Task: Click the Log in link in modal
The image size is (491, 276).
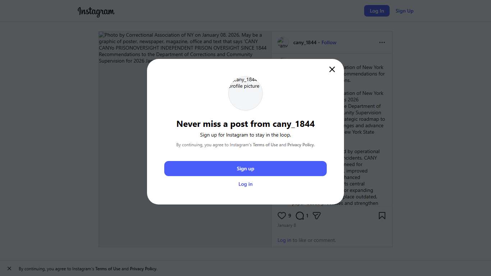Action: click(245, 184)
